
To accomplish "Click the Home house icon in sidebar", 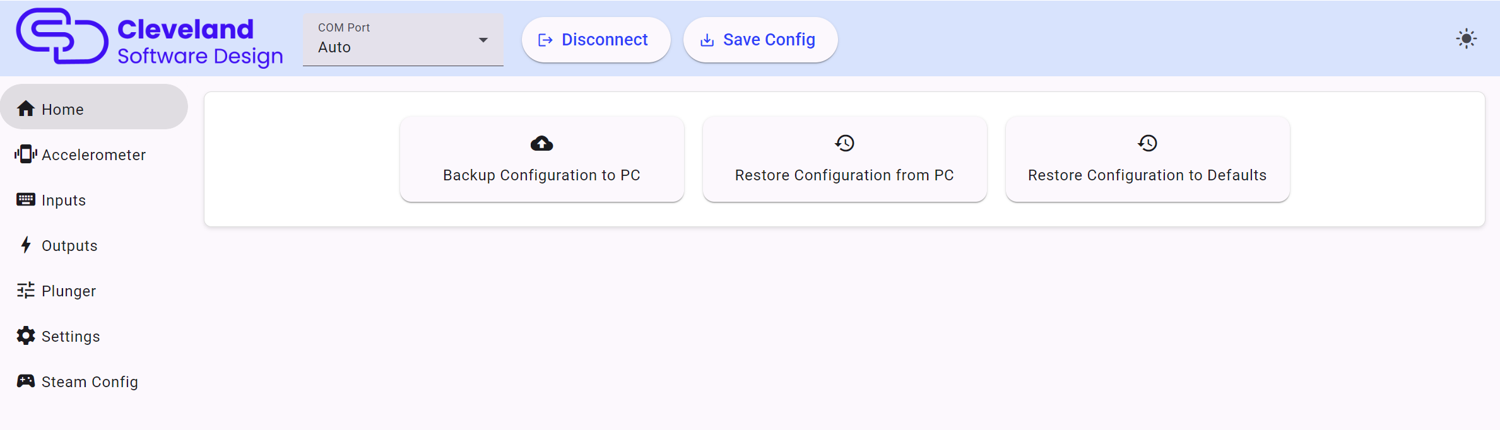I will click(26, 108).
